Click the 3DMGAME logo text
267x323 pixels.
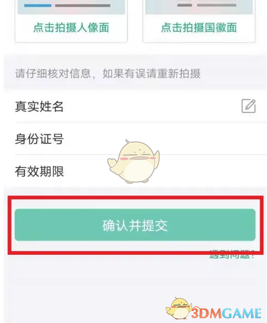point(226,314)
